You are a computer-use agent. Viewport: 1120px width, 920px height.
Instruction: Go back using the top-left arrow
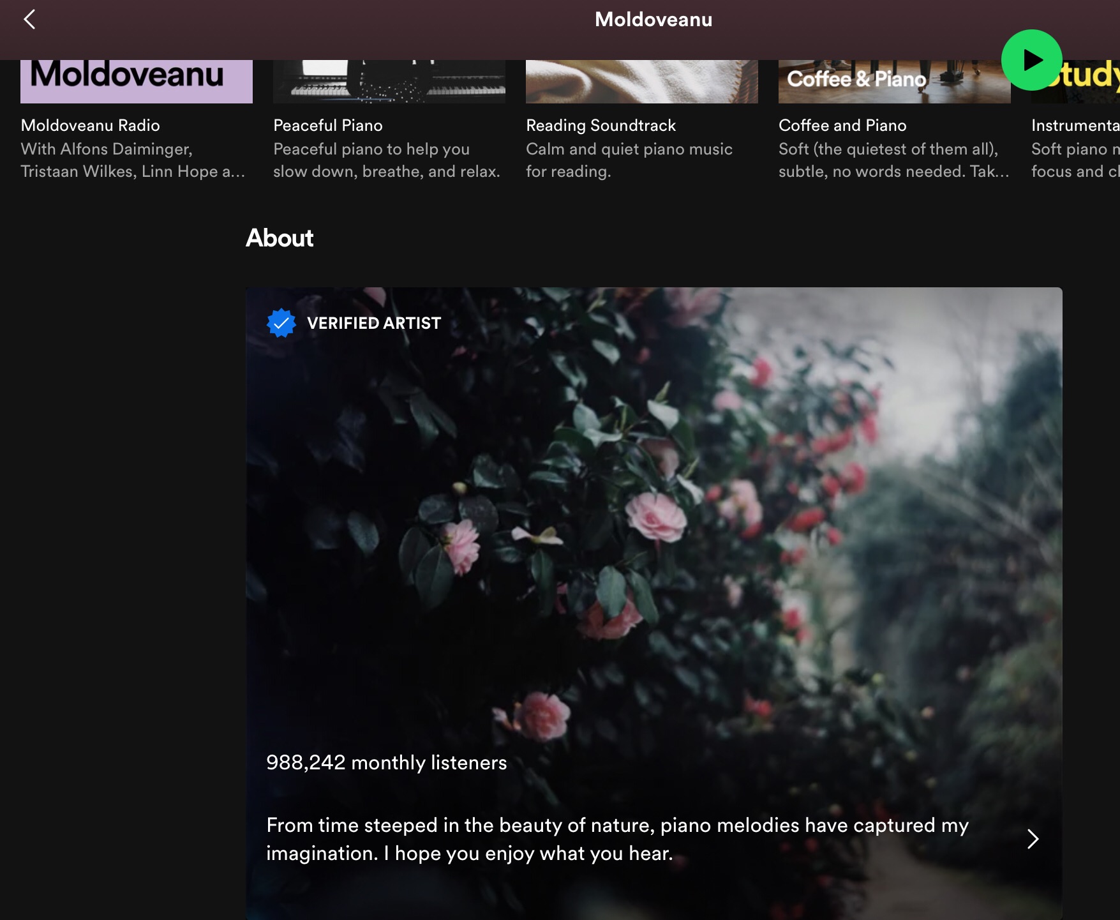pos(29,20)
